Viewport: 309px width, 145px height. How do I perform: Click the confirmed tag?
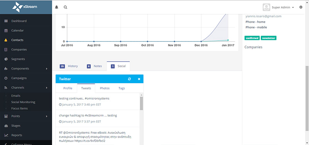click(x=252, y=38)
